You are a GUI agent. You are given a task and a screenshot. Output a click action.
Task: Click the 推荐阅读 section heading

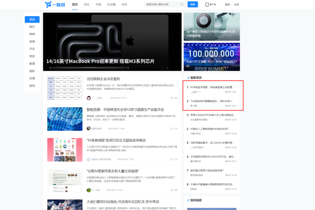[196, 200]
